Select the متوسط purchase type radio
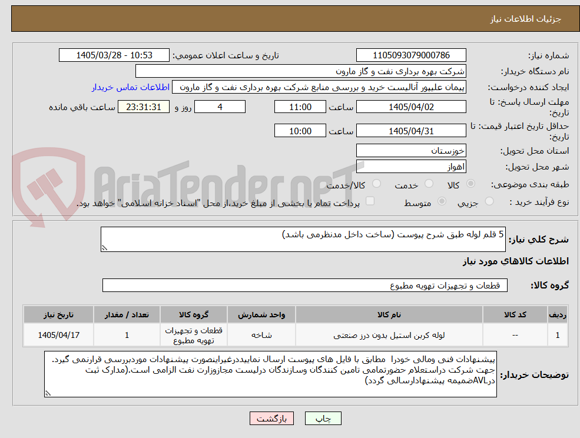The width and height of the screenshot is (580, 438). point(442,201)
